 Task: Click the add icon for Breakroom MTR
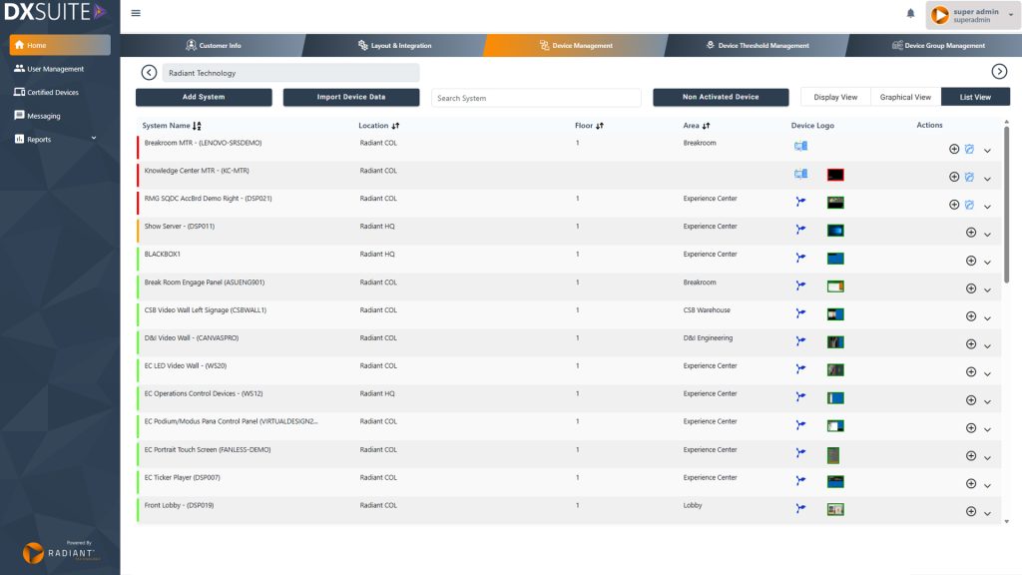954,149
